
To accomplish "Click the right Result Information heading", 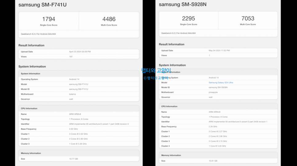I will [172, 44].
